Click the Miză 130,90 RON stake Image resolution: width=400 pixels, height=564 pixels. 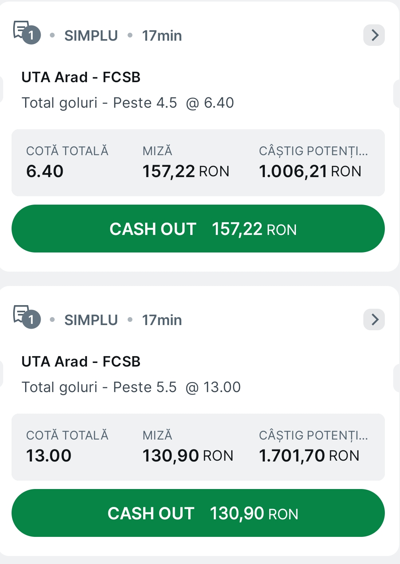[188, 456]
